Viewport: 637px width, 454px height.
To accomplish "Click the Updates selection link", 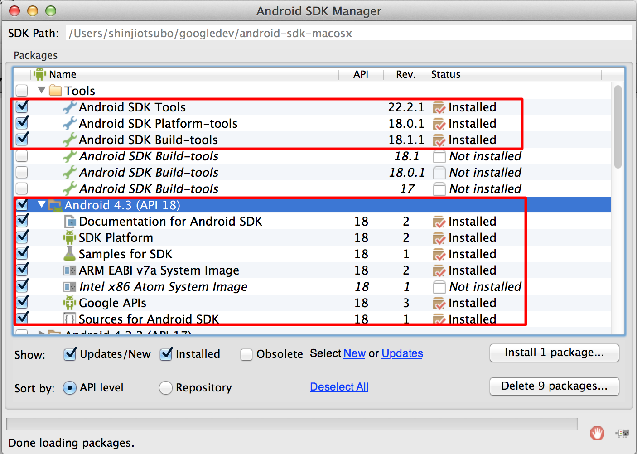I will tap(402, 353).
